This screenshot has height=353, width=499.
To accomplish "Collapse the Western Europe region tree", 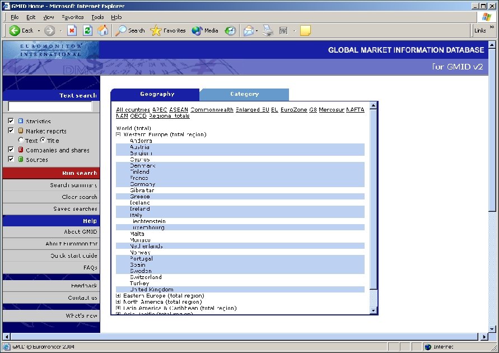I will coord(118,134).
